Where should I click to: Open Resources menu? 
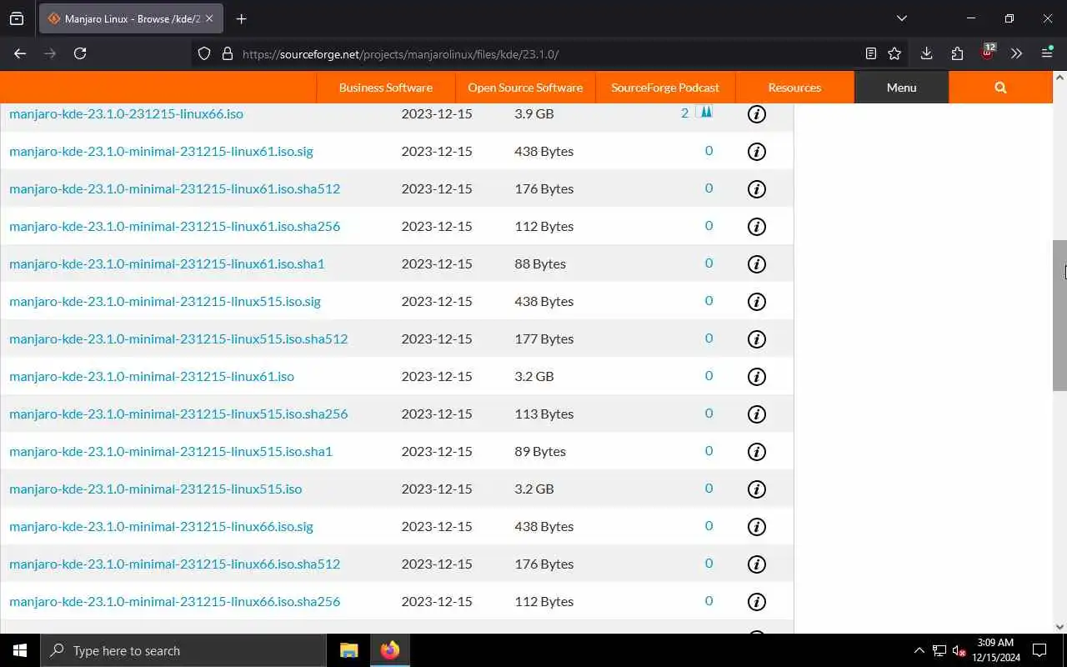coord(794,88)
